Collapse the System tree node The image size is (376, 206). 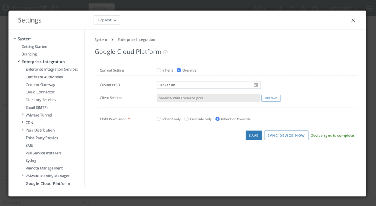pyautogui.click(x=15, y=39)
